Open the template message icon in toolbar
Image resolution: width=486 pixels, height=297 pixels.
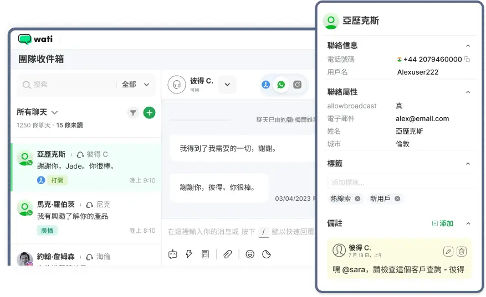(205, 254)
